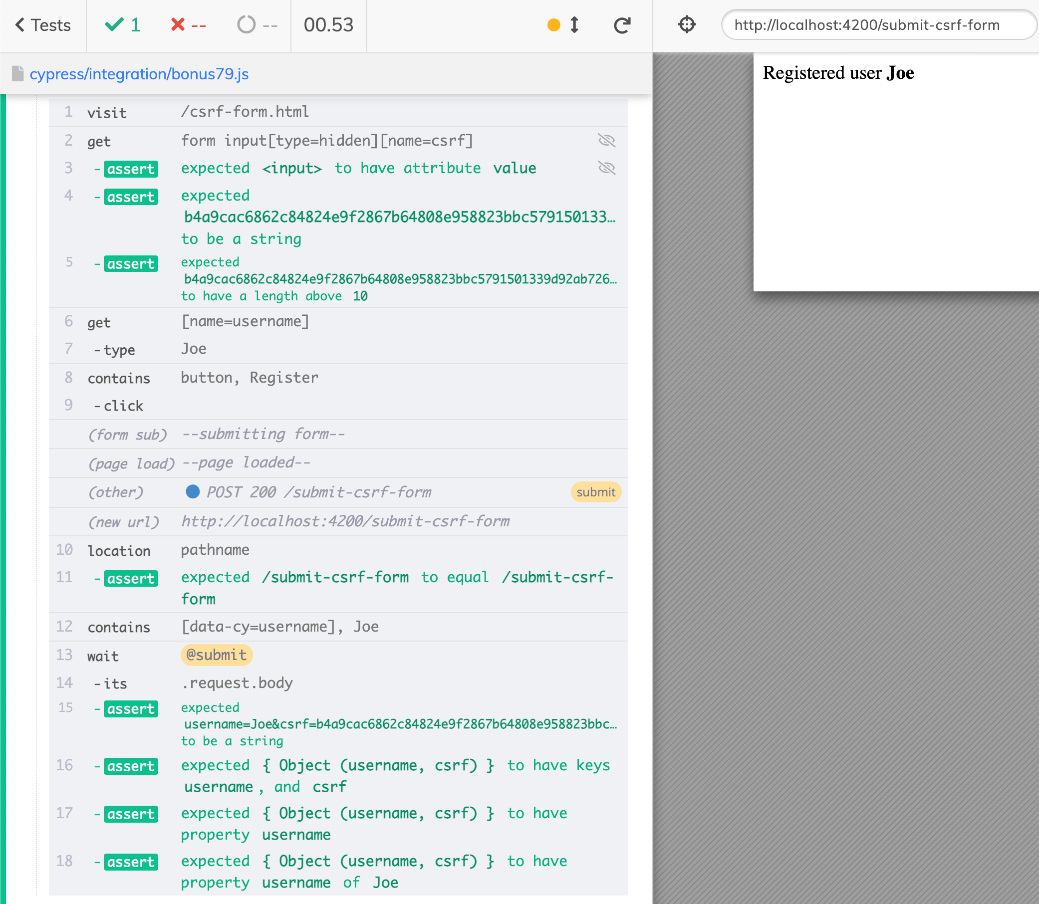Image resolution: width=1039 pixels, height=904 pixels.
Task: Restart the test run with the reload icon
Action: (x=622, y=24)
